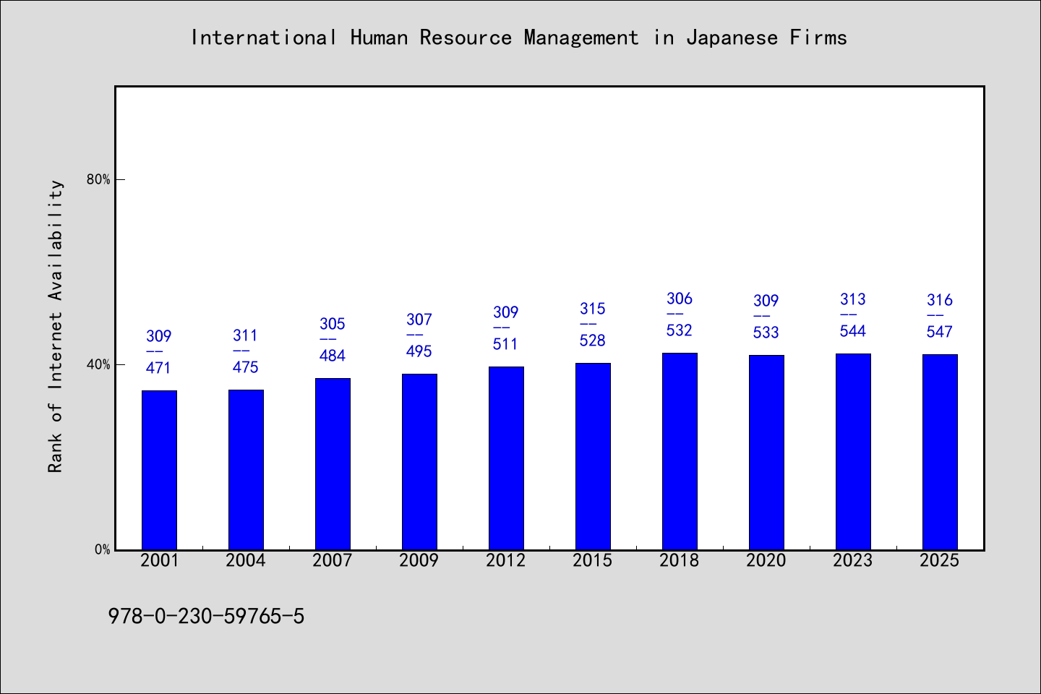1041x694 pixels.
Task: Click the 40% y-axis tick label
Action: coord(98,364)
